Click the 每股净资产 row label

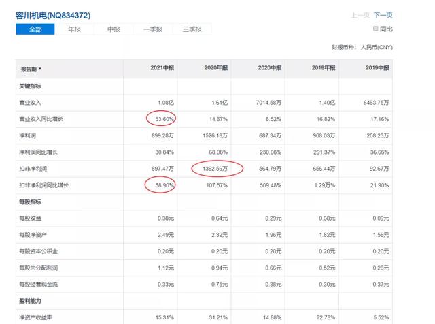coord(33,235)
